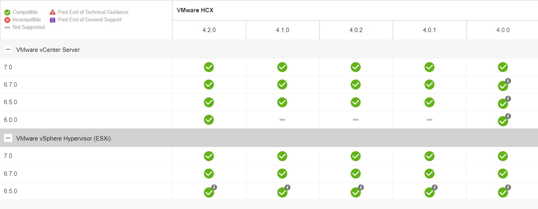Collapse the VMware vCenter Server section
Image resolution: width=538 pixels, height=209 pixels.
8,49
